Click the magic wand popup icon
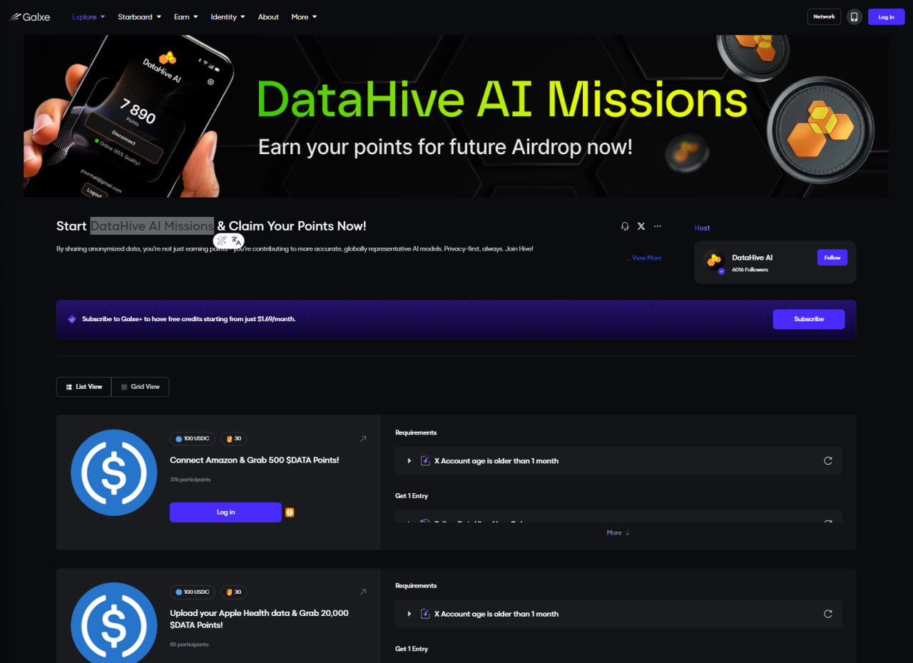Image resolution: width=913 pixels, height=663 pixels. coord(222,241)
